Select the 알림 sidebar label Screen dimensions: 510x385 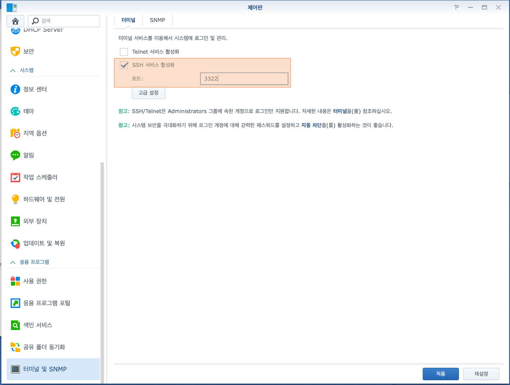click(x=29, y=155)
